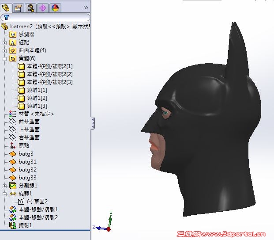Click the panel collapse handle on the splitter

93,123
